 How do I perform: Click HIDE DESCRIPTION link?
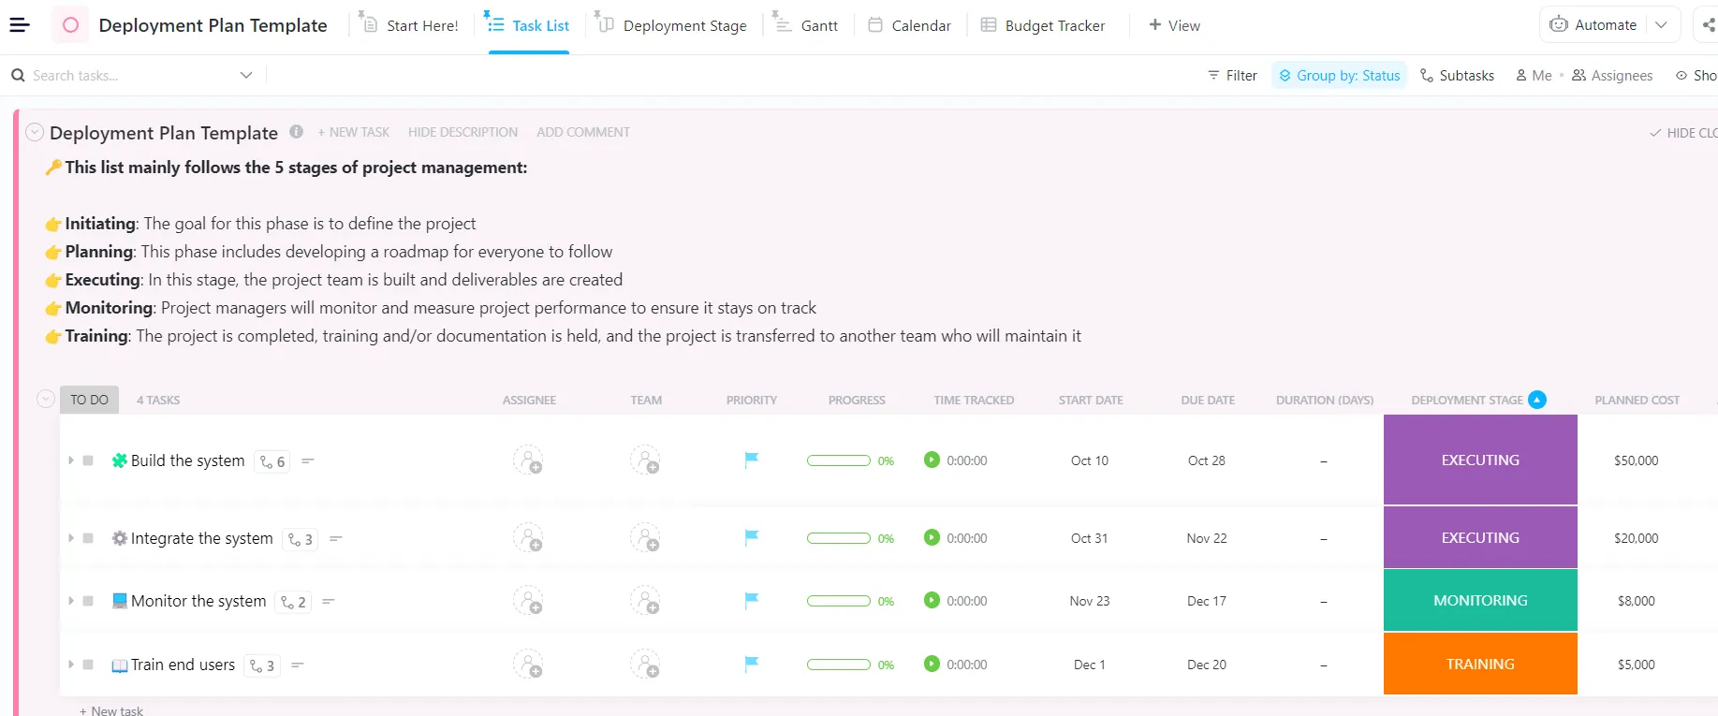pyautogui.click(x=463, y=132)
